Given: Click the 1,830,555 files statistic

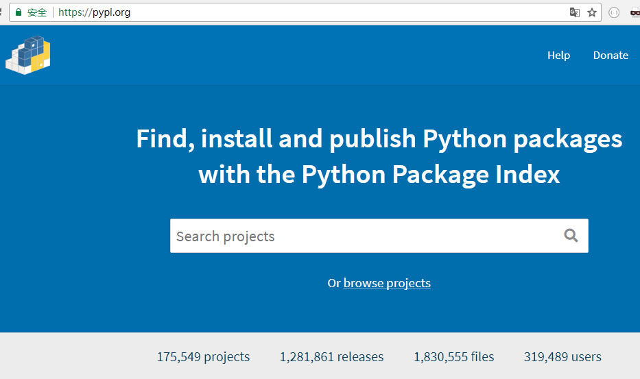Looking at the screenshot, I should click(x=454, y=356).
